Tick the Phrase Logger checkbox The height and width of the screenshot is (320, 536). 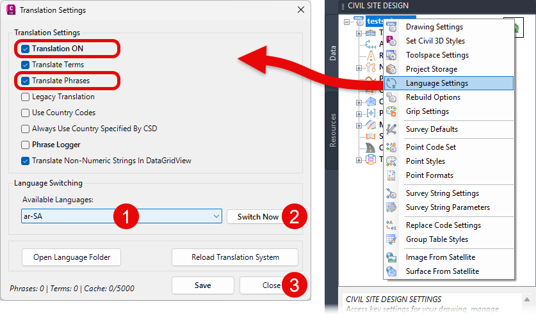coord(25,145)
